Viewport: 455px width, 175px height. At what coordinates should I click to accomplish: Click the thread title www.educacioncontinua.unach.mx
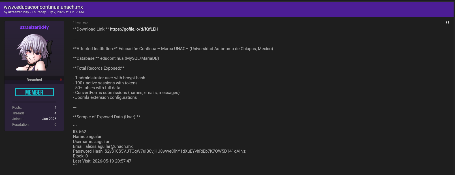tap(43, 7)
